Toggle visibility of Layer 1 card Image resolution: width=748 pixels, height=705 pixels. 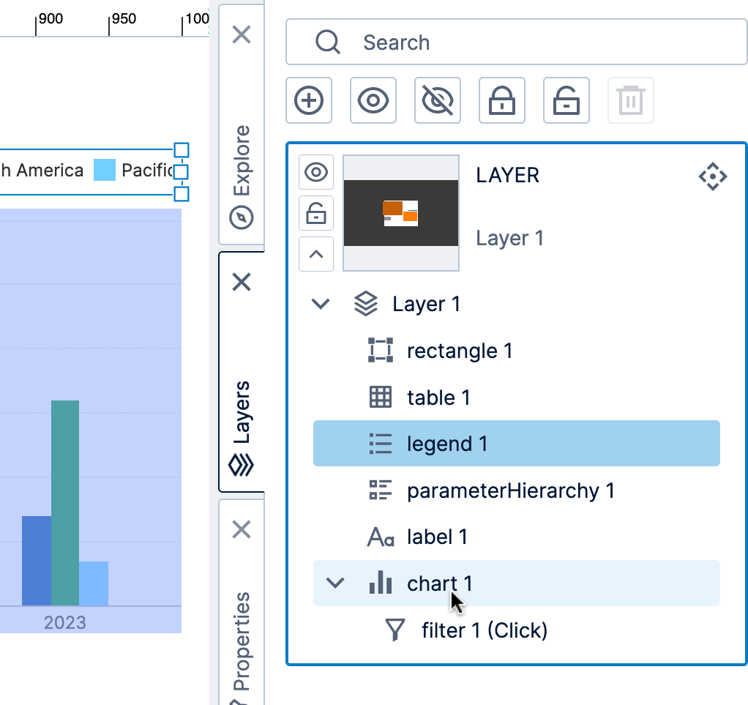click(316, 173)
